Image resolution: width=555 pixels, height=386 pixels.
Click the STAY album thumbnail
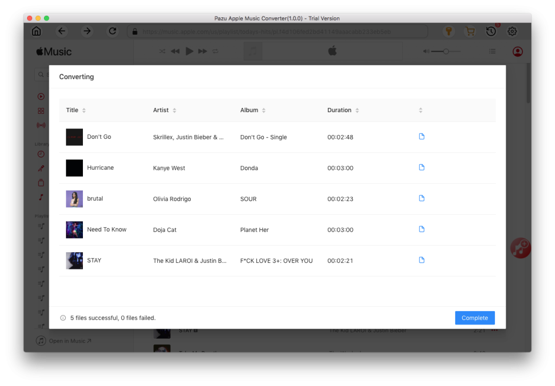point(74,260)
